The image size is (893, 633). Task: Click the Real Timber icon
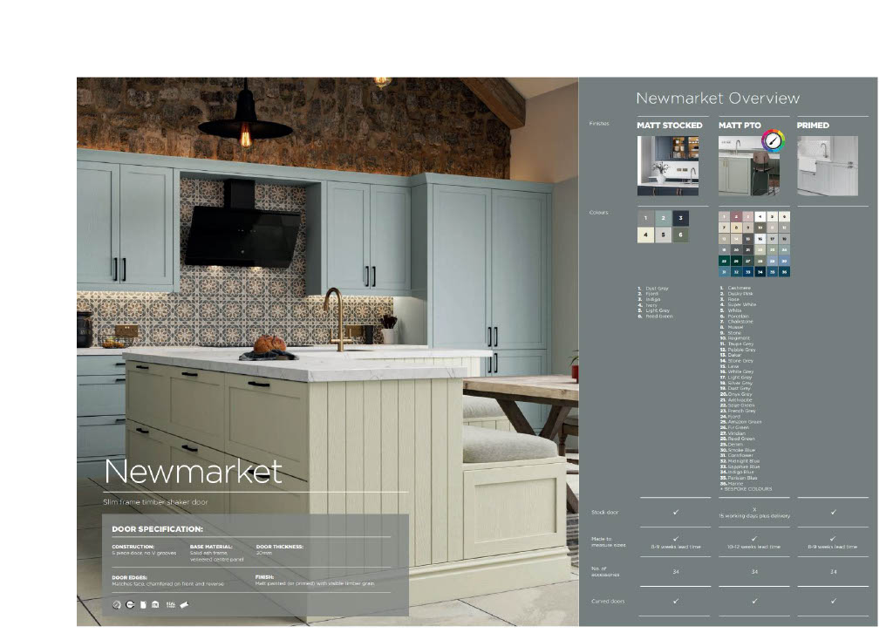point(170,604)
